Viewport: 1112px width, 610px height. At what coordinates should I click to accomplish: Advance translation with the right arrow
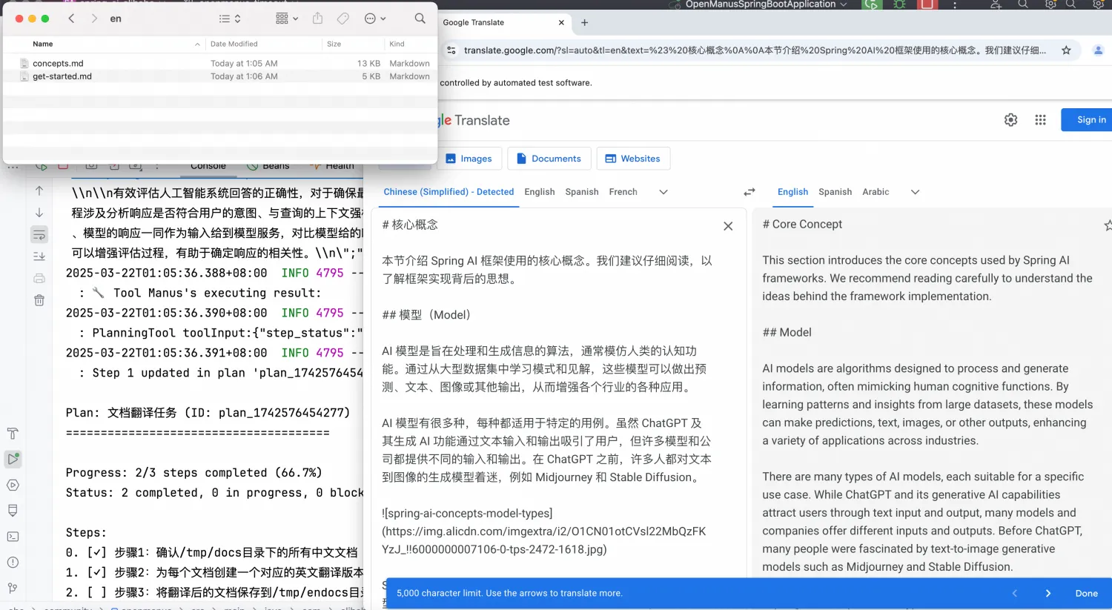(1048, 593)
